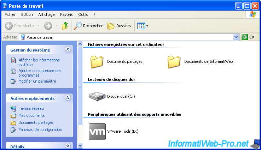The height and width of the screenshot is (150, 261).
Task: Open the forward history dropdown arrow
Action: tap(56, 25)
